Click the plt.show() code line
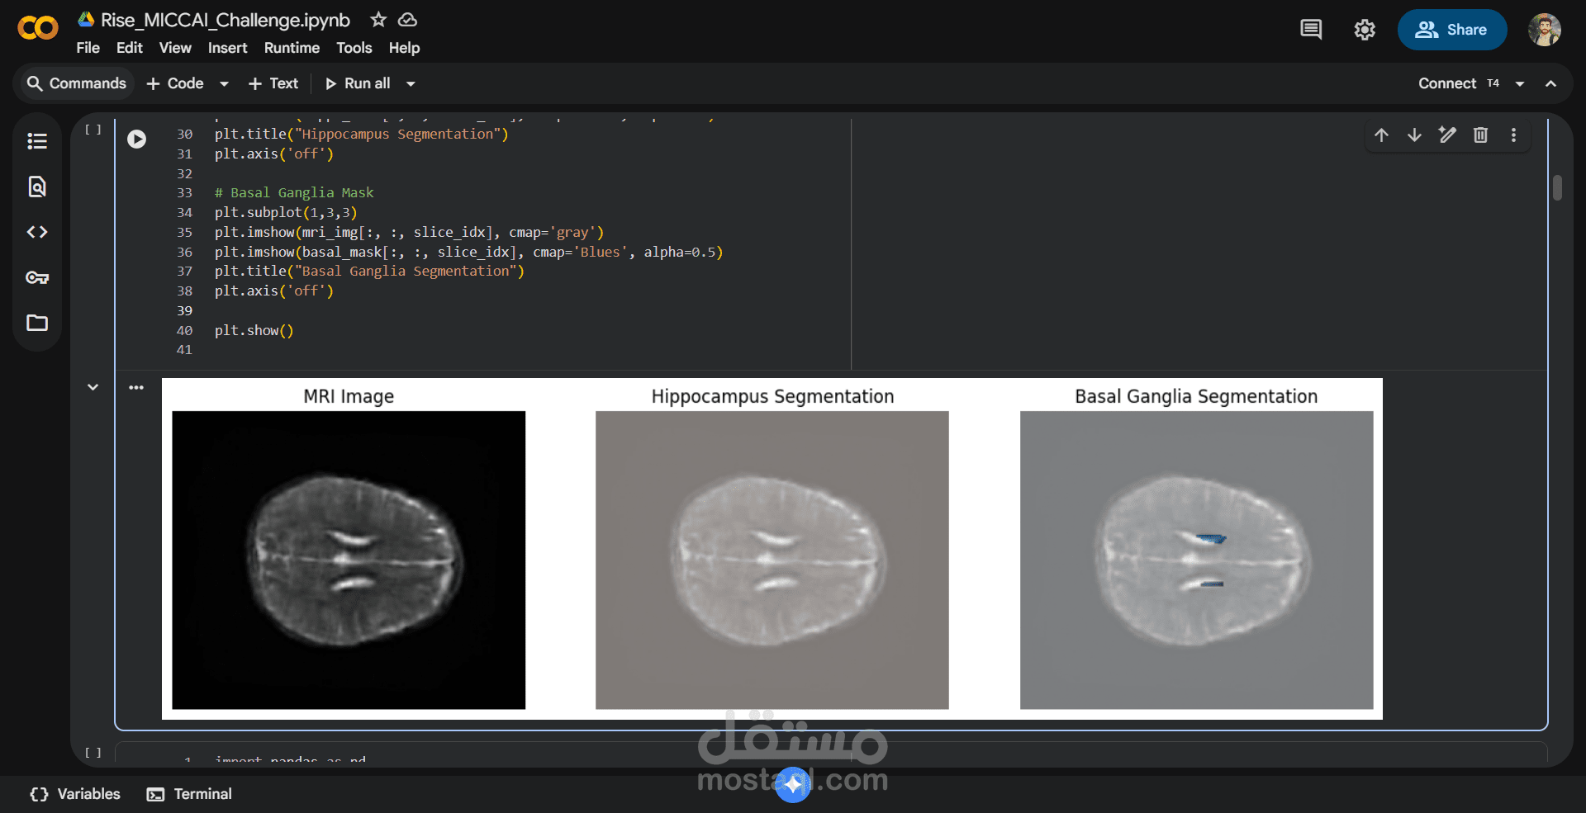Image resolution: width=1586 pixels, height=813 pixels. pyautogui.click(x=254, y=330)
